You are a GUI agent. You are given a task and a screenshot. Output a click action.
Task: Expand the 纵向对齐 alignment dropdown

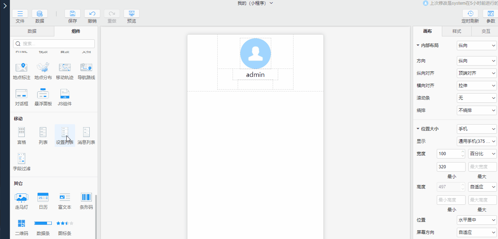(476, 73)
